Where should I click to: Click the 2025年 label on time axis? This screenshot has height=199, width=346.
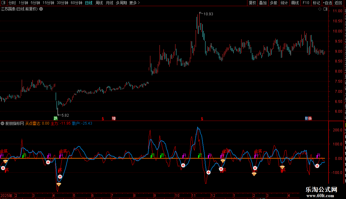tap(6, 195)
